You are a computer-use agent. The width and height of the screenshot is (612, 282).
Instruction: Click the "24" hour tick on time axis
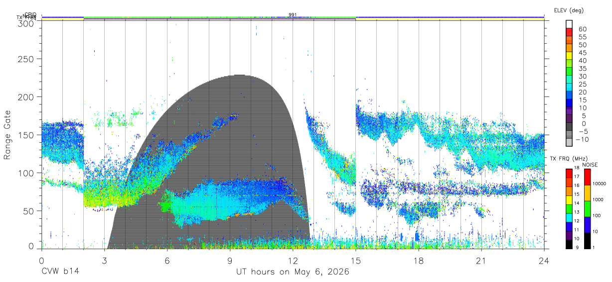click(544, 261)
